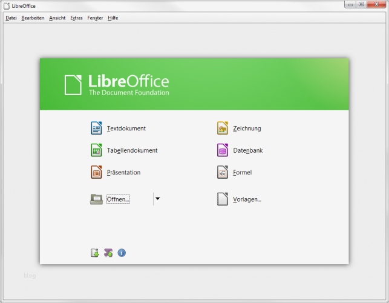Create a new Zeichnung
Viewport: 389px width, 303px height.
(247, 128)
